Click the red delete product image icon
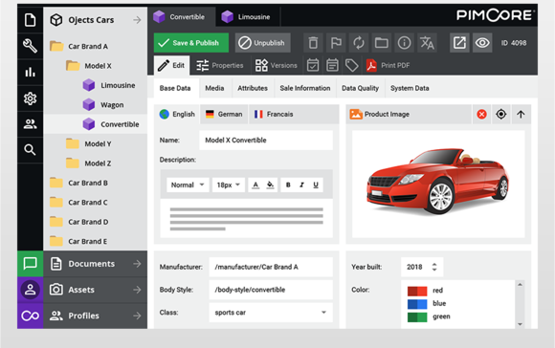Viewport: 555px width, 348px height. (x=481, y=114)
